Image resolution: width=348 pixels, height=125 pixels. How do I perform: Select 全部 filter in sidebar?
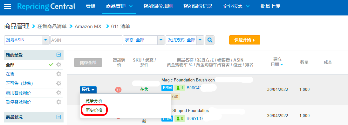pos(10,65)
